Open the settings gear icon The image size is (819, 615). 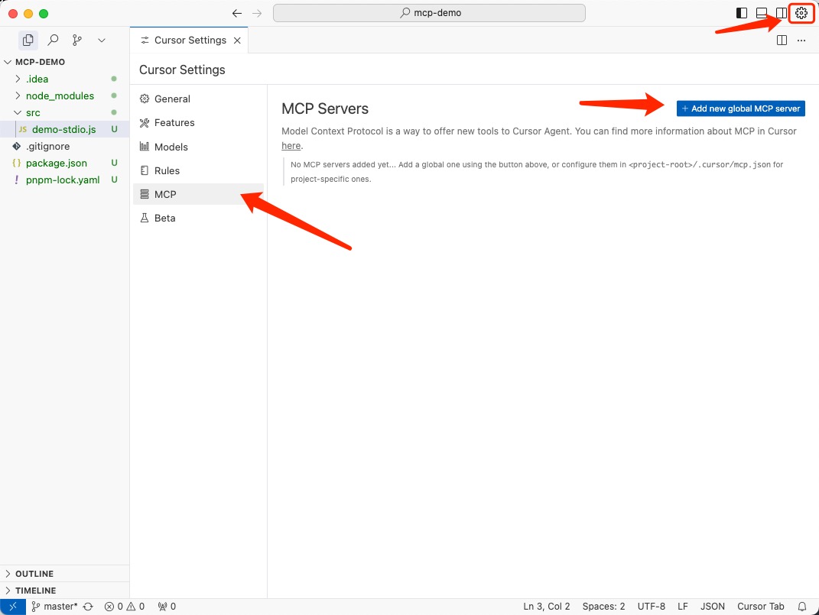point(801,13)
